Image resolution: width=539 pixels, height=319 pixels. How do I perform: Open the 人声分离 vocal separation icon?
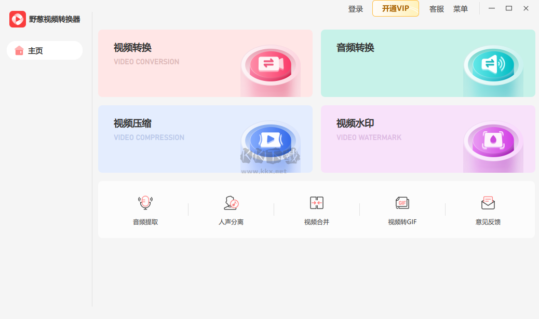click(230, 202)
